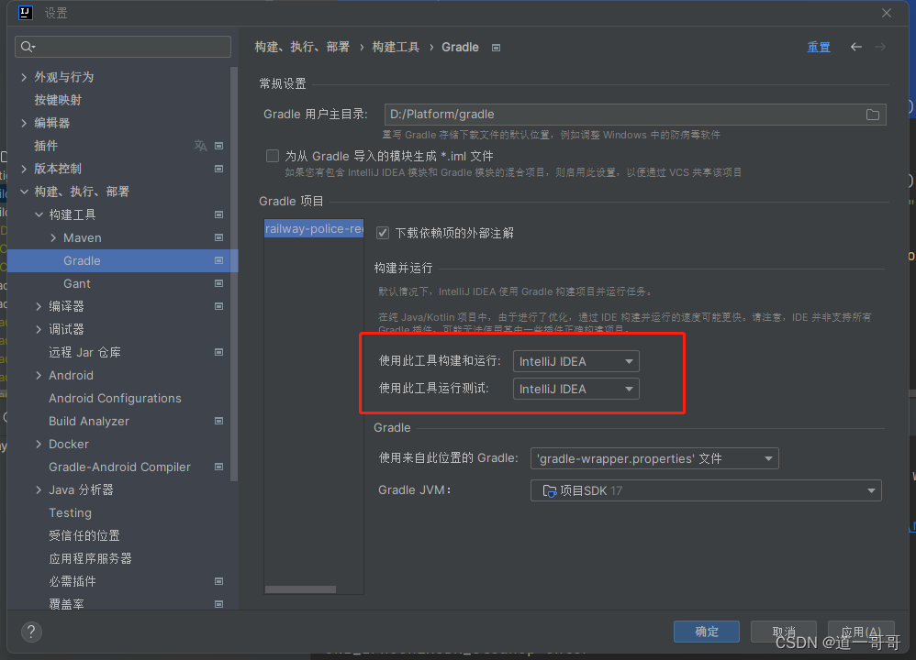
Task: Select railway-police project in Gradle list
Action: tap(313, 229)
